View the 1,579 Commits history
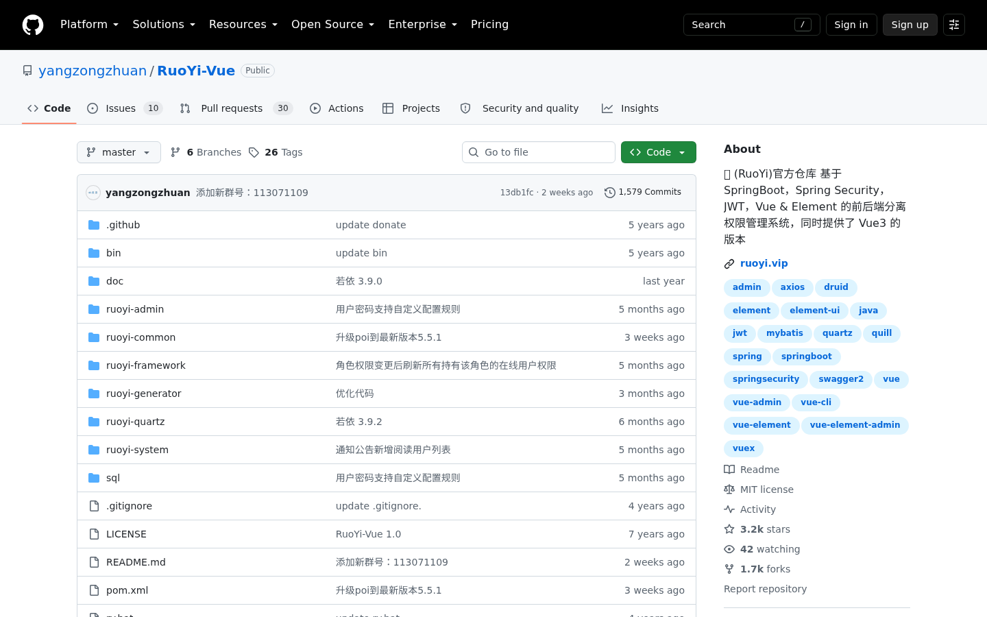 [x=643, y=193]
